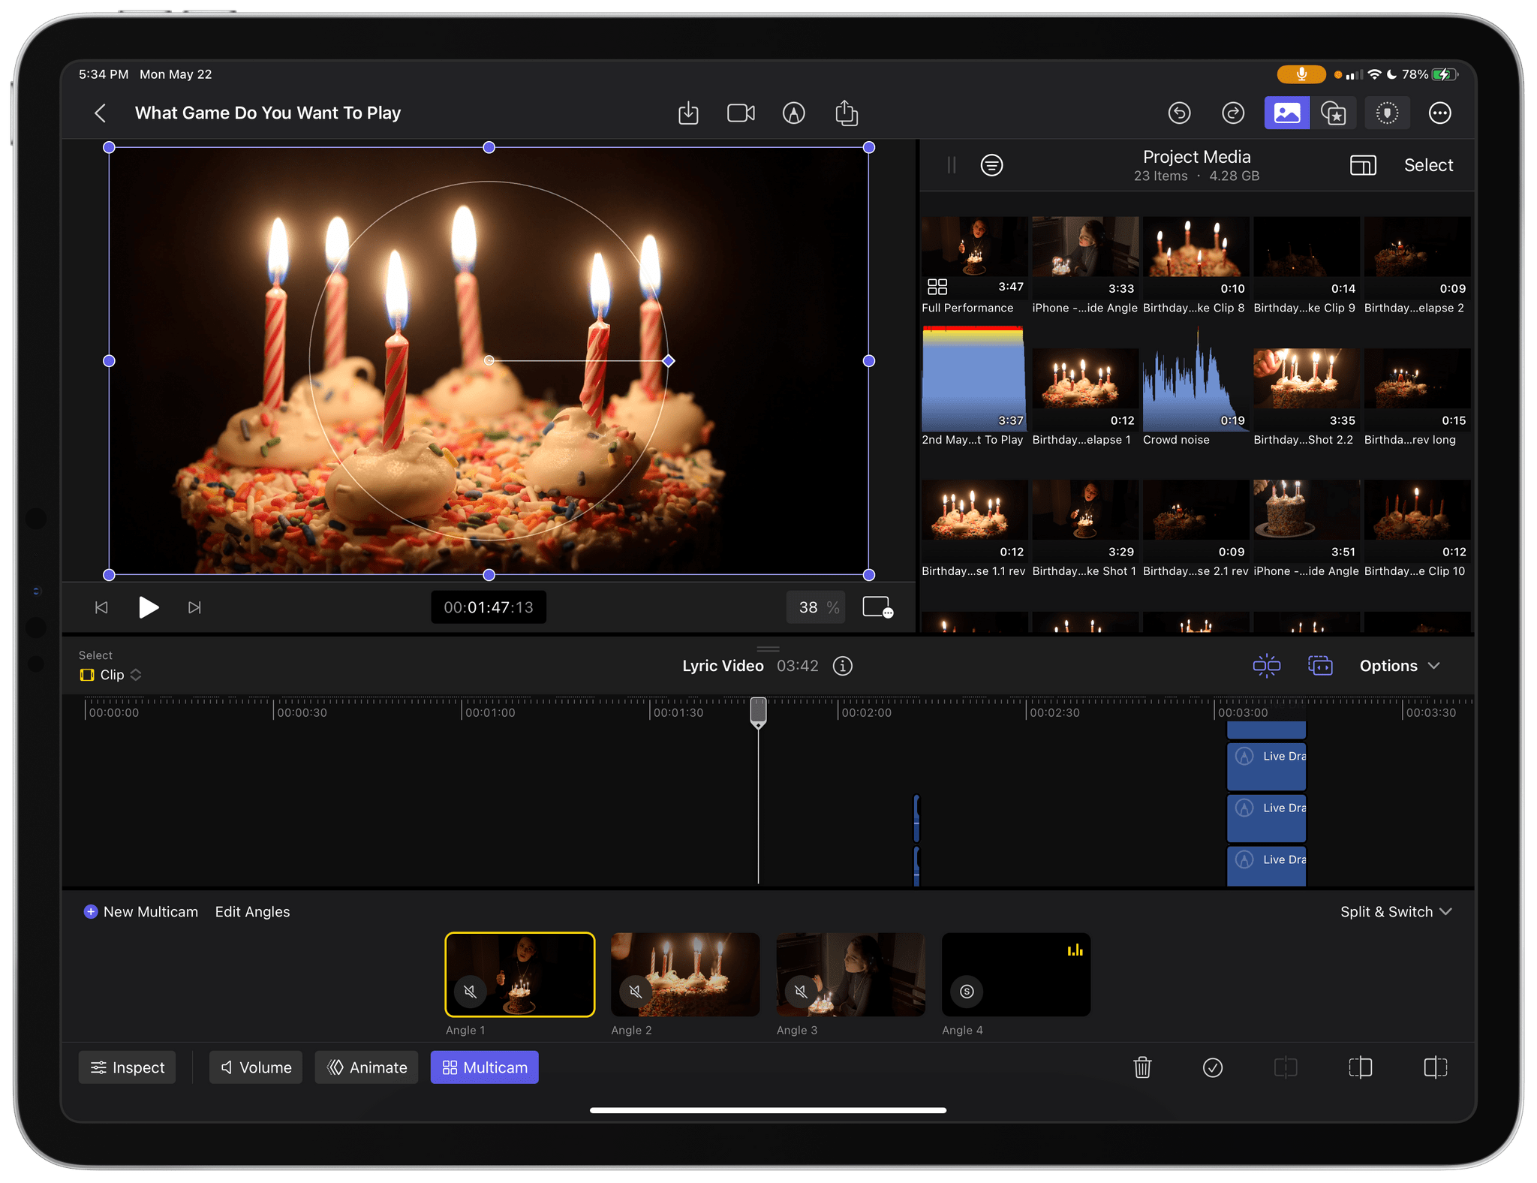Open the video camera recording icon

pyautogui.click(x=741, y=113)
